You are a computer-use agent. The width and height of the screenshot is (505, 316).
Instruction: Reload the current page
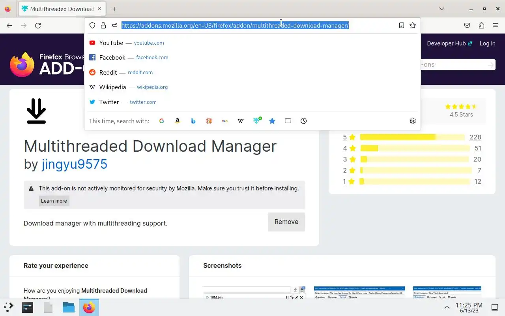[x=38, y=25]
